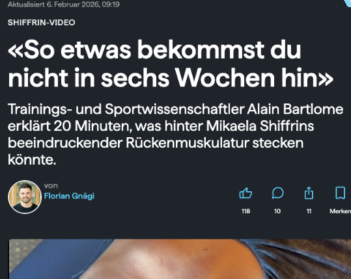Click the 'von' byline label
The height and width of the screenshot is (279, 351).
51,185
